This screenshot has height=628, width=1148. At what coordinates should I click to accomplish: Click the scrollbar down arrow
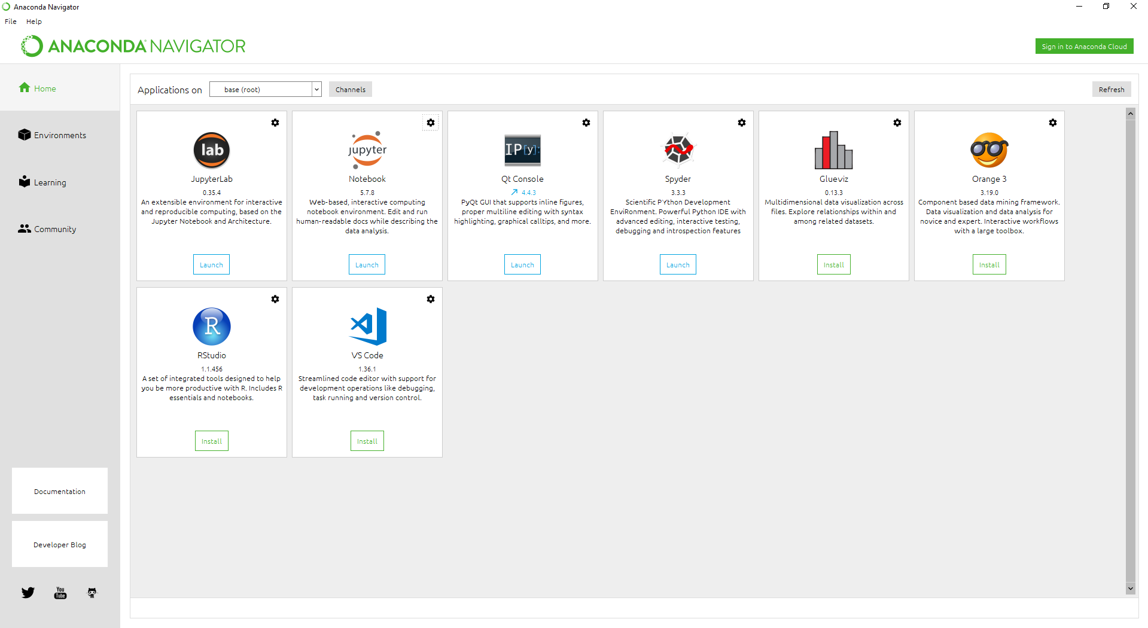pyautogui.click(x=1131, y=589)
